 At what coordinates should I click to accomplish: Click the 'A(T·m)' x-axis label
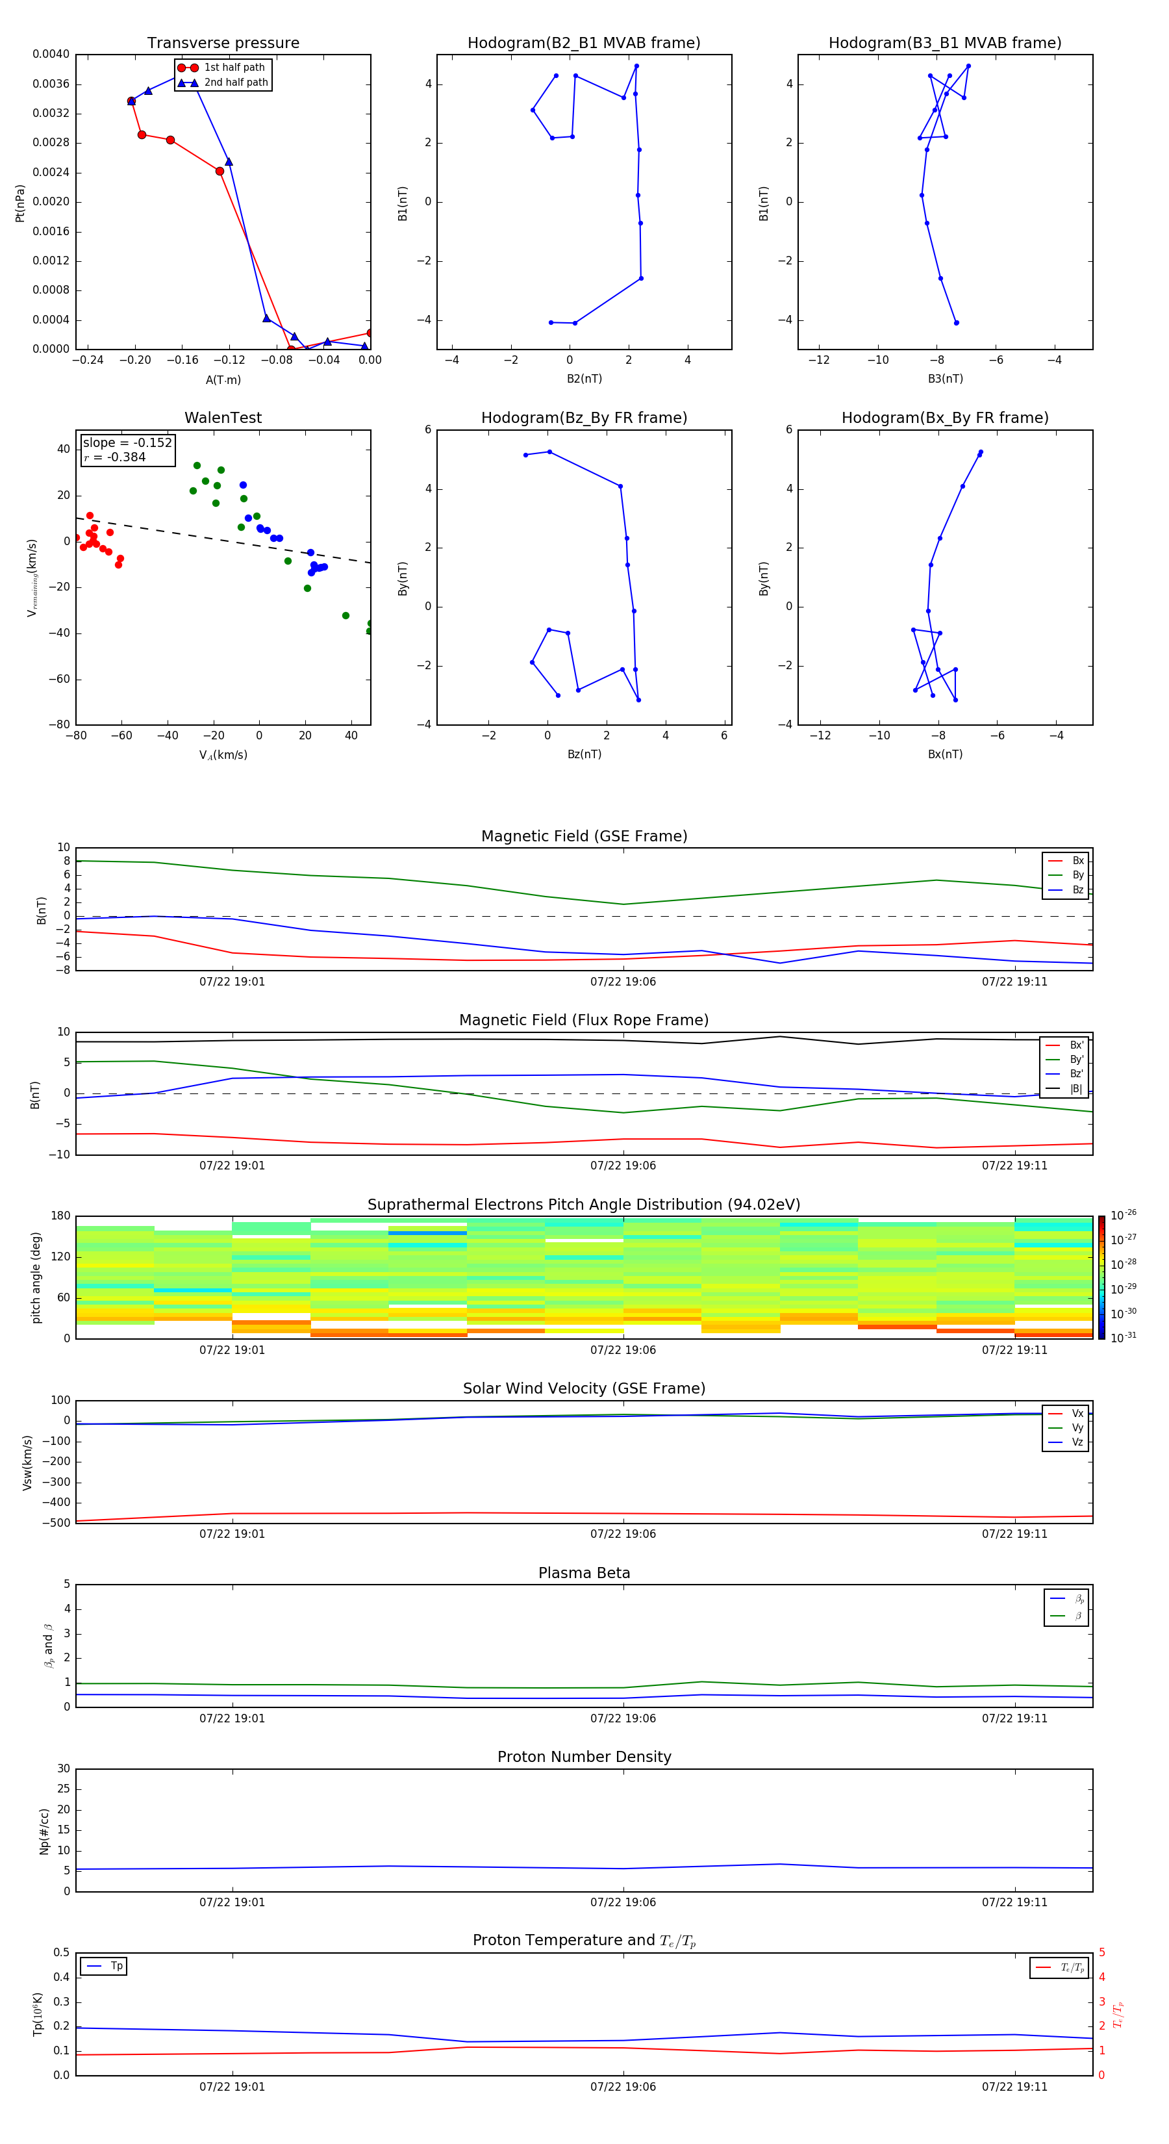223,379
